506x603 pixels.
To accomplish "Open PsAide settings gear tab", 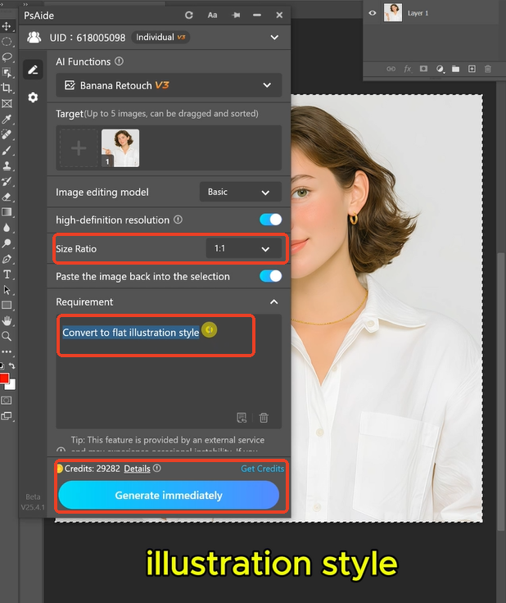I will click(33, 97).
